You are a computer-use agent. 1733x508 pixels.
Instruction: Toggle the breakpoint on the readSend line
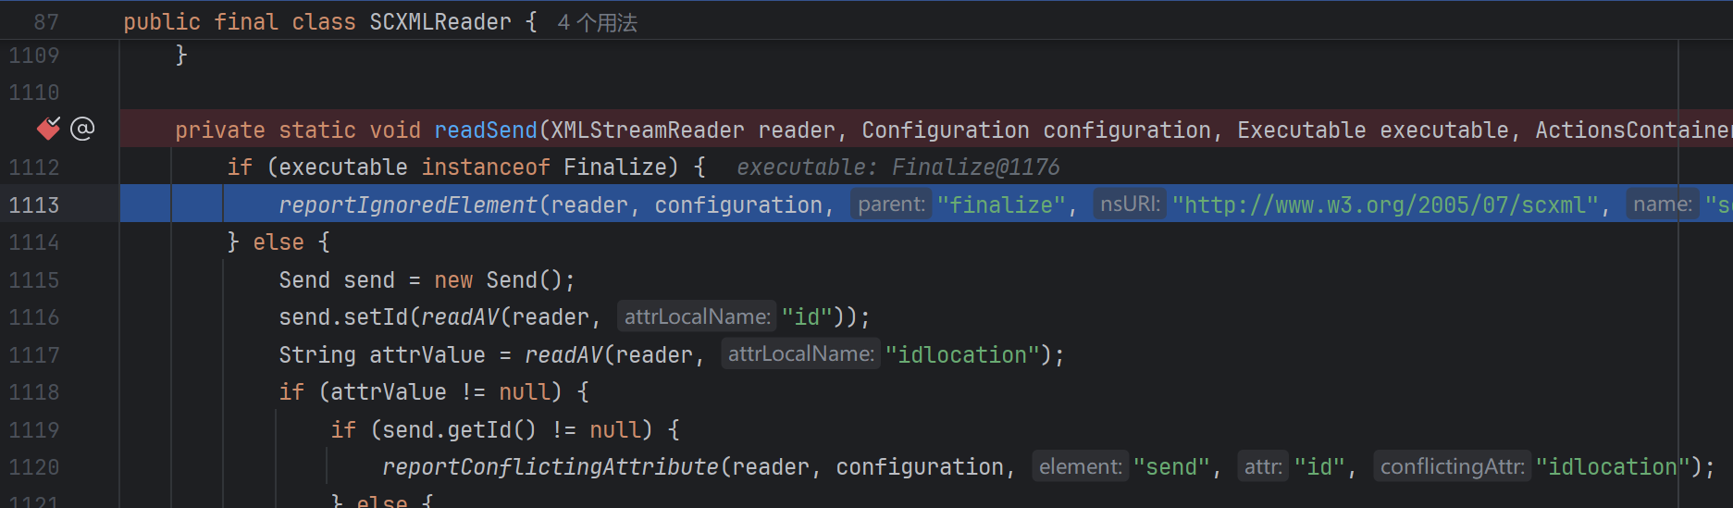pyautogui.click(x=48, y=129)
